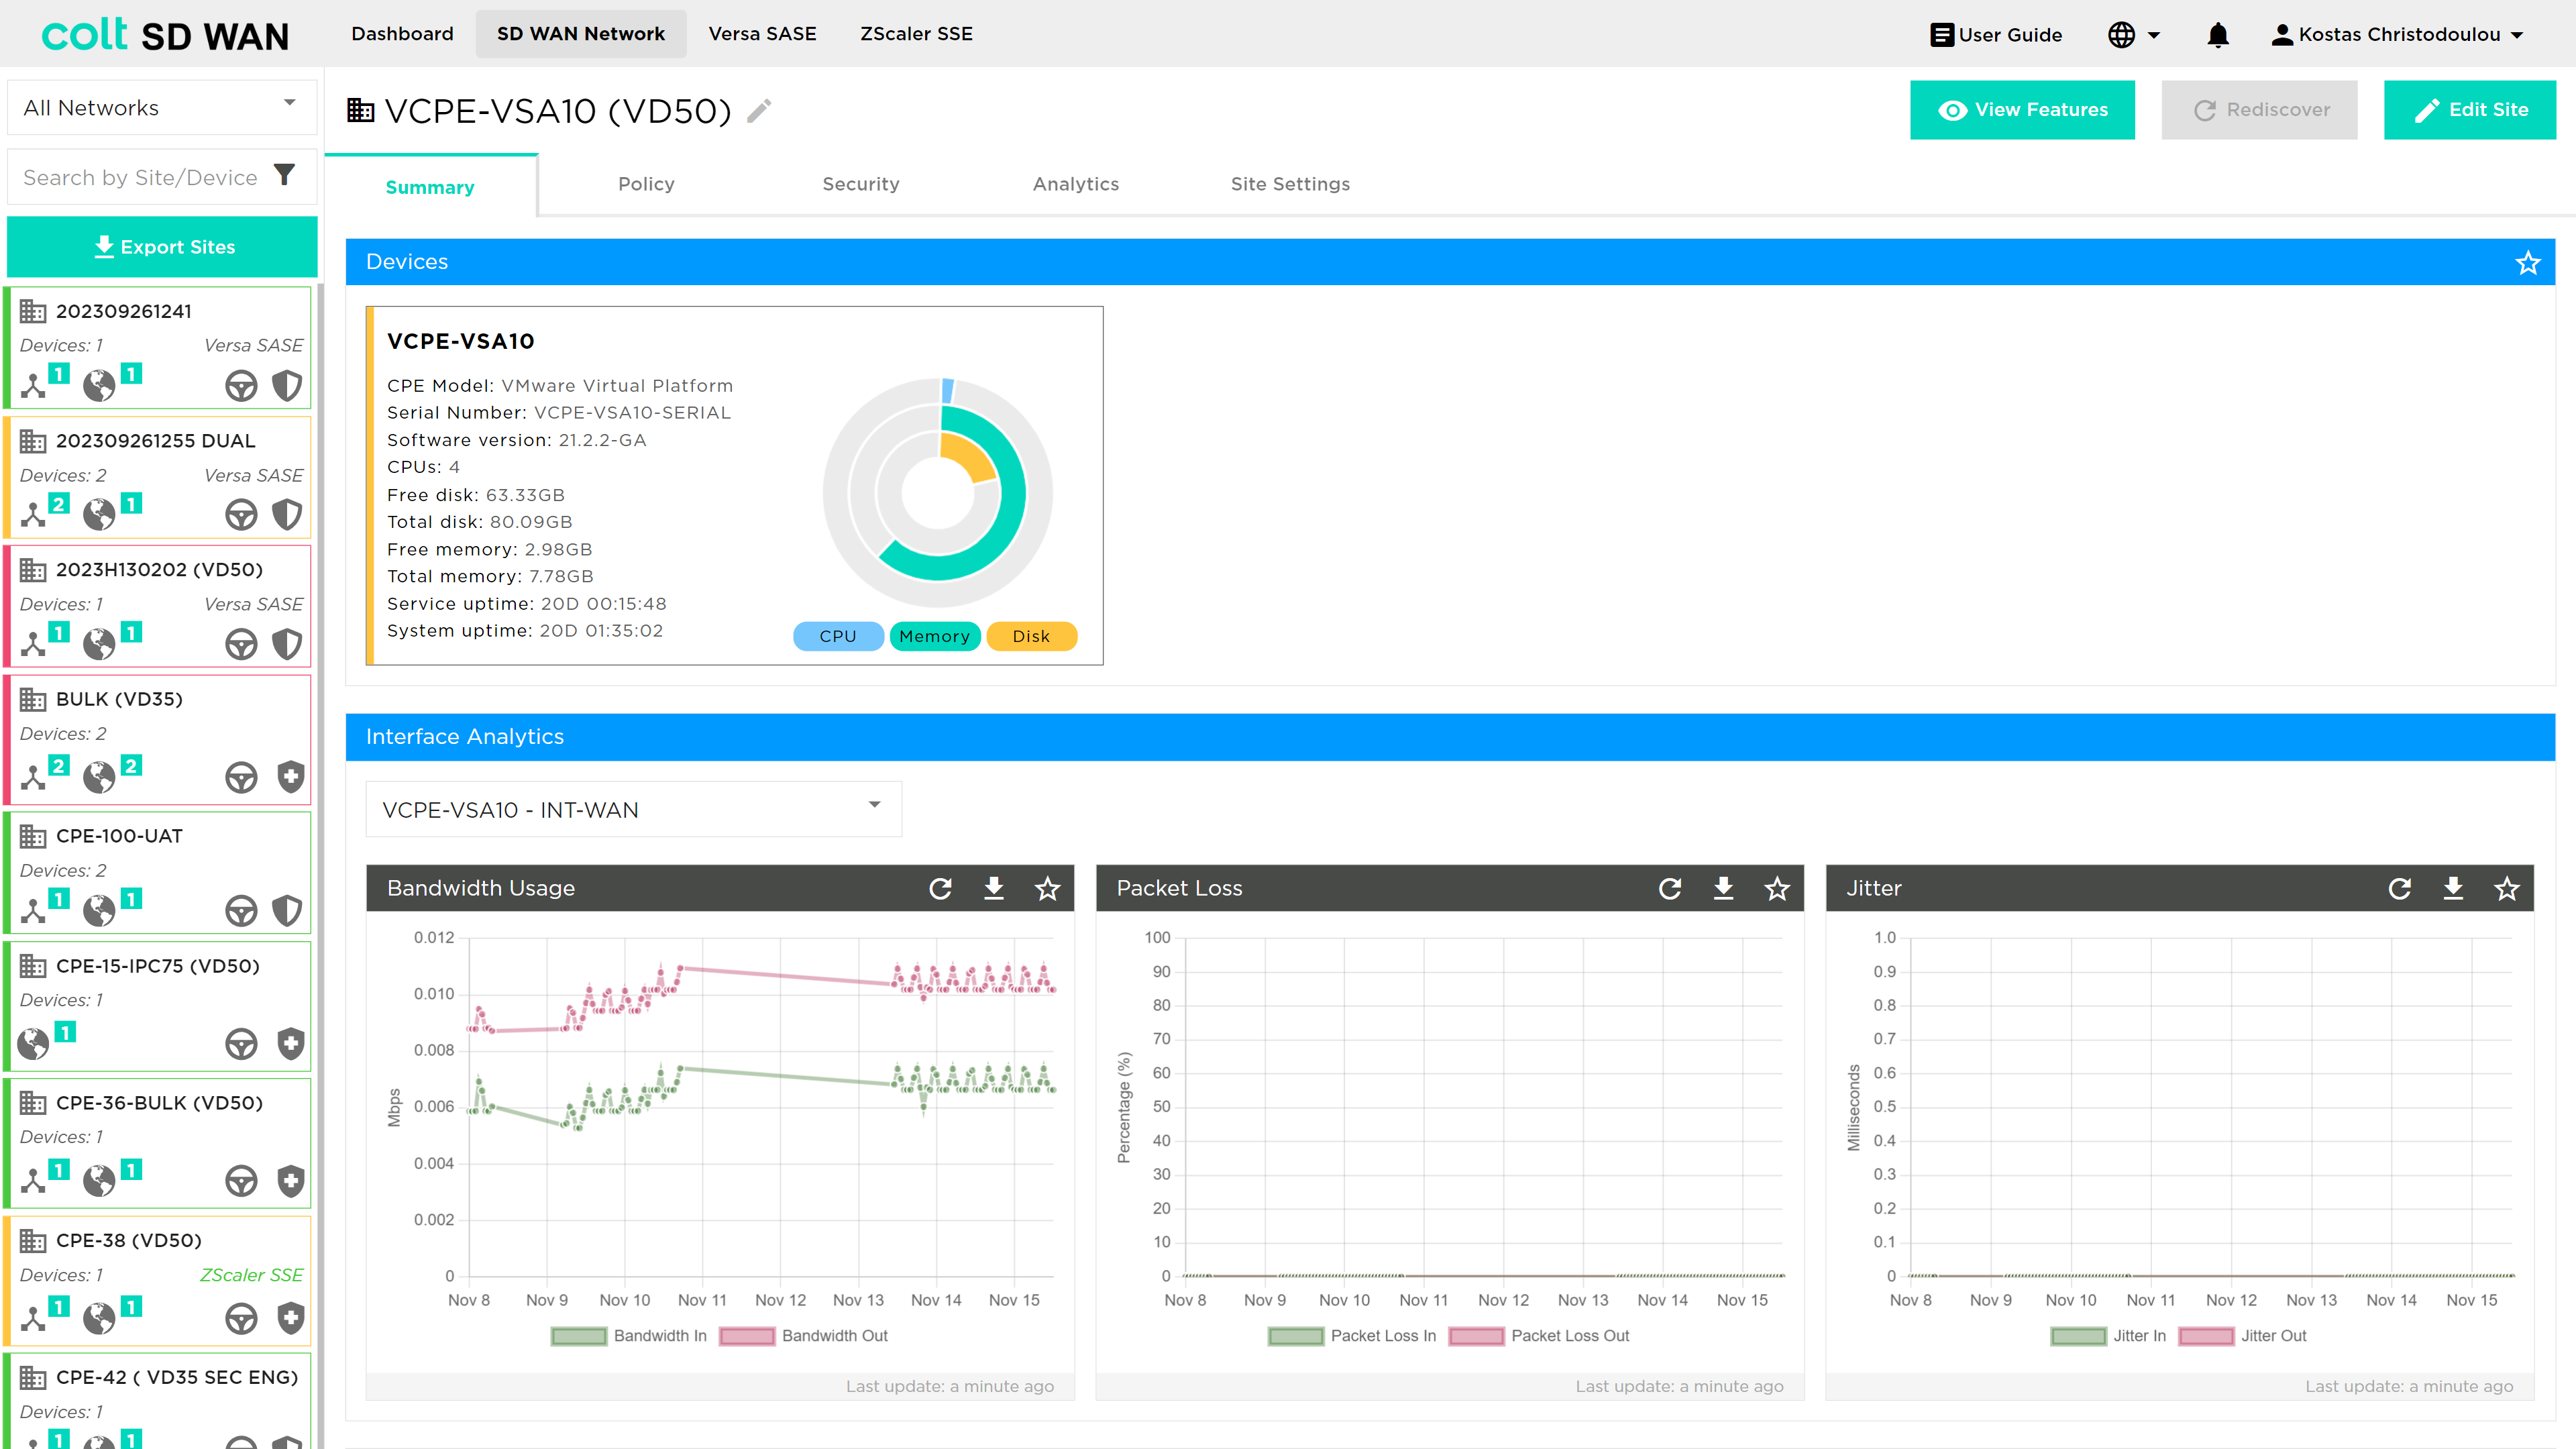Download the Bandwidth Usage chart data
Screen dimensions: 2576x1449
(994, 888)
